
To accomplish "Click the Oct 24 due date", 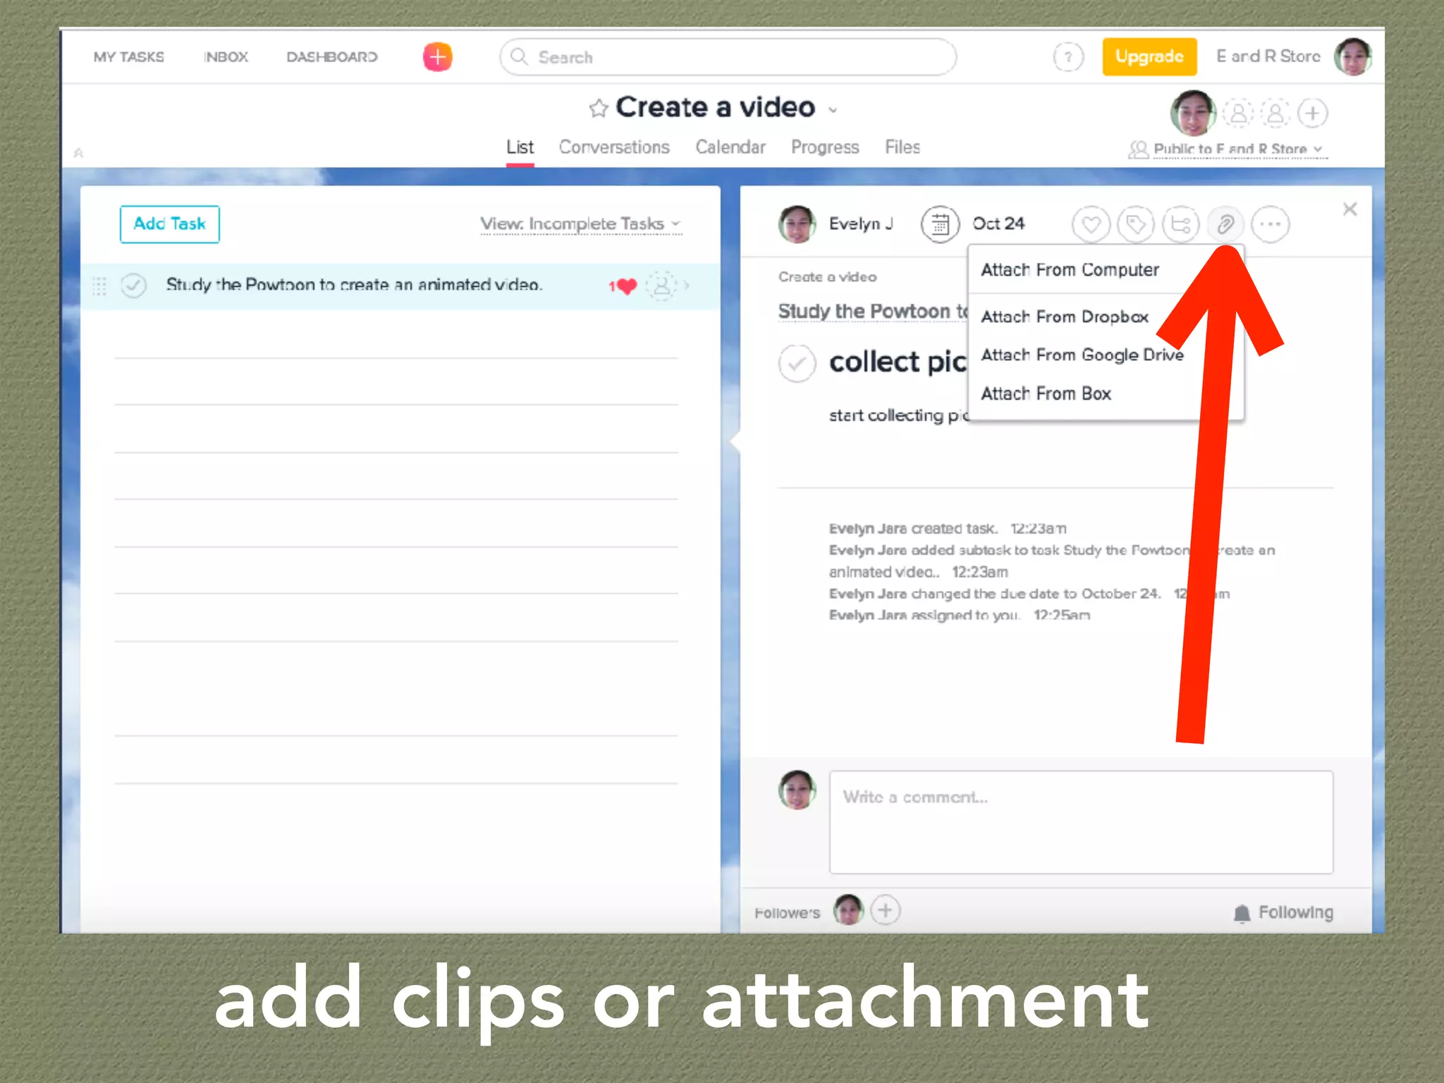I will (998, 224).
